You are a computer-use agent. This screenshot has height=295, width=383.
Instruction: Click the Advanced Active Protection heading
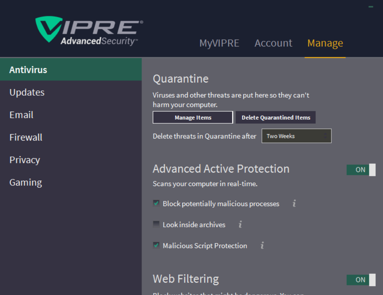[221, 169]
